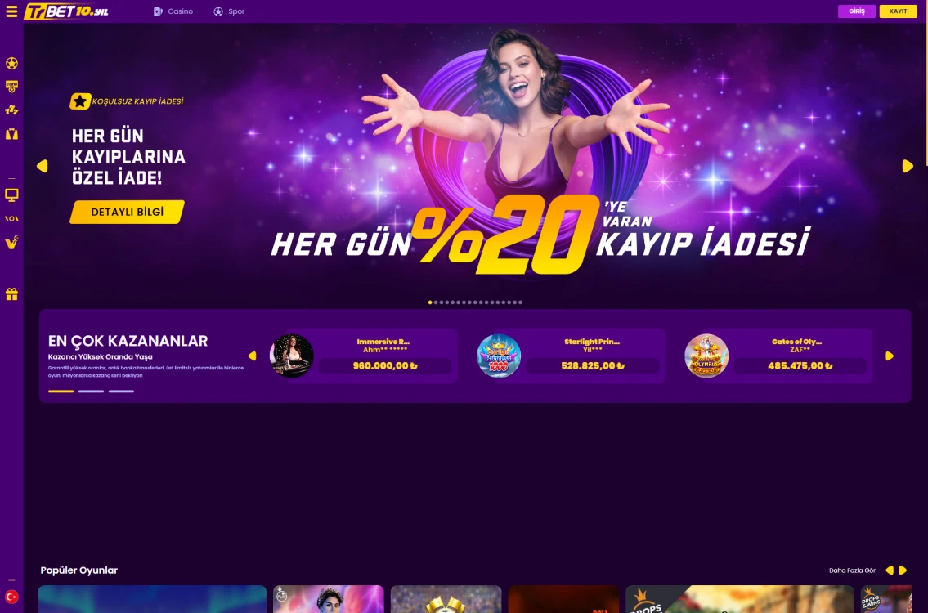The width and height of the screenshot is (928, 613).
Task: Open the gift promotions icon in sidebar
Action: [x=11, y=293]
